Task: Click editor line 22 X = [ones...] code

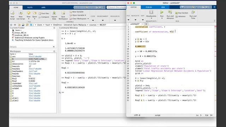Action: coord(150,78)
